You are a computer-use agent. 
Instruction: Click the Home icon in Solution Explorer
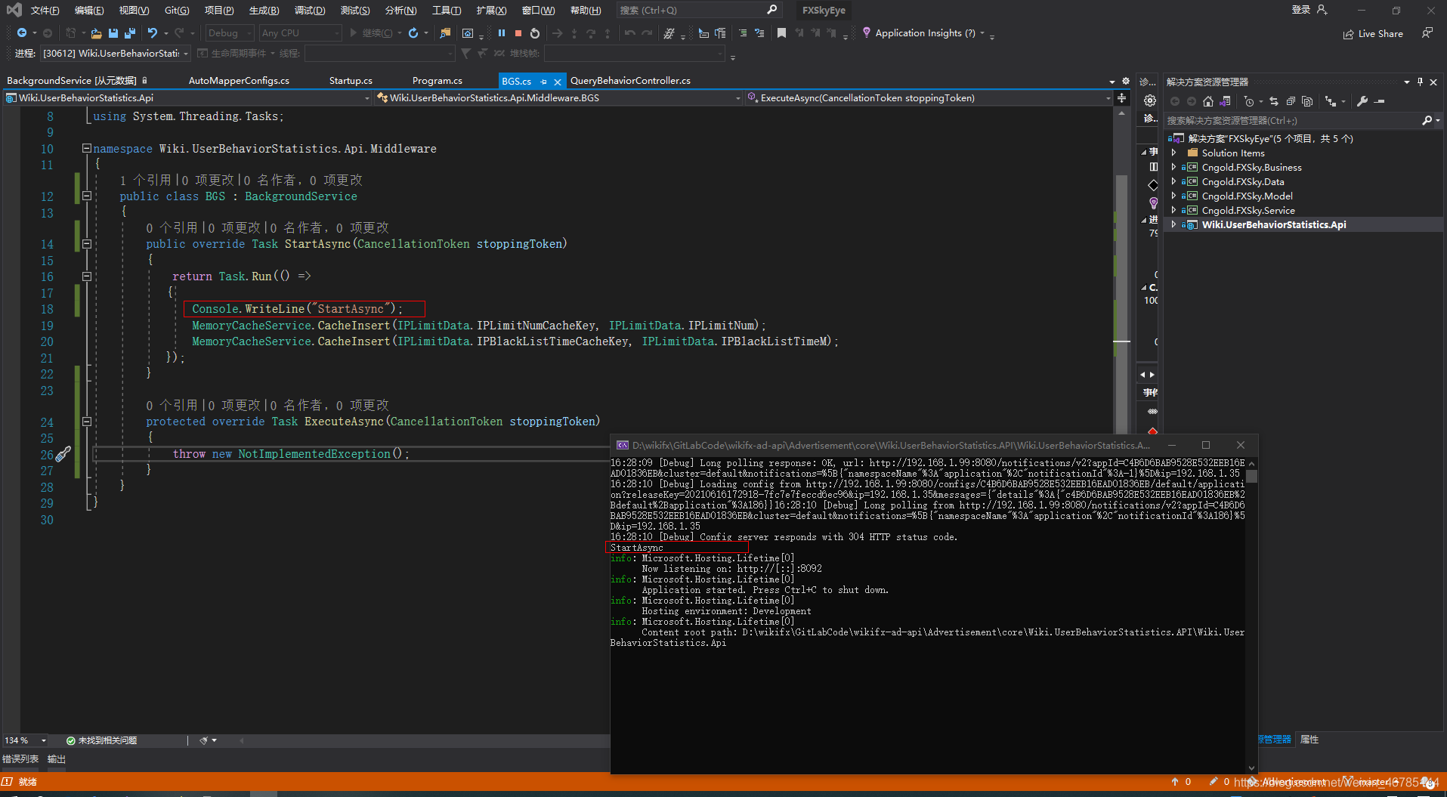[1208, 100]
